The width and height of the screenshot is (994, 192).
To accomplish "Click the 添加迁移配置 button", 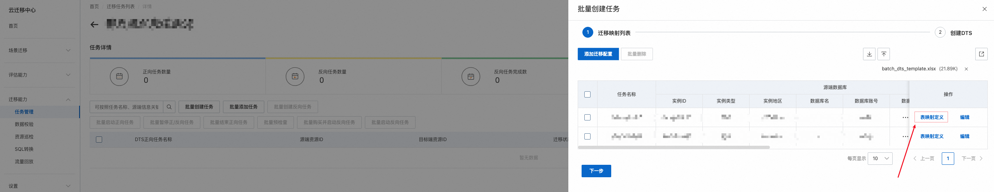I will (598, 54).
